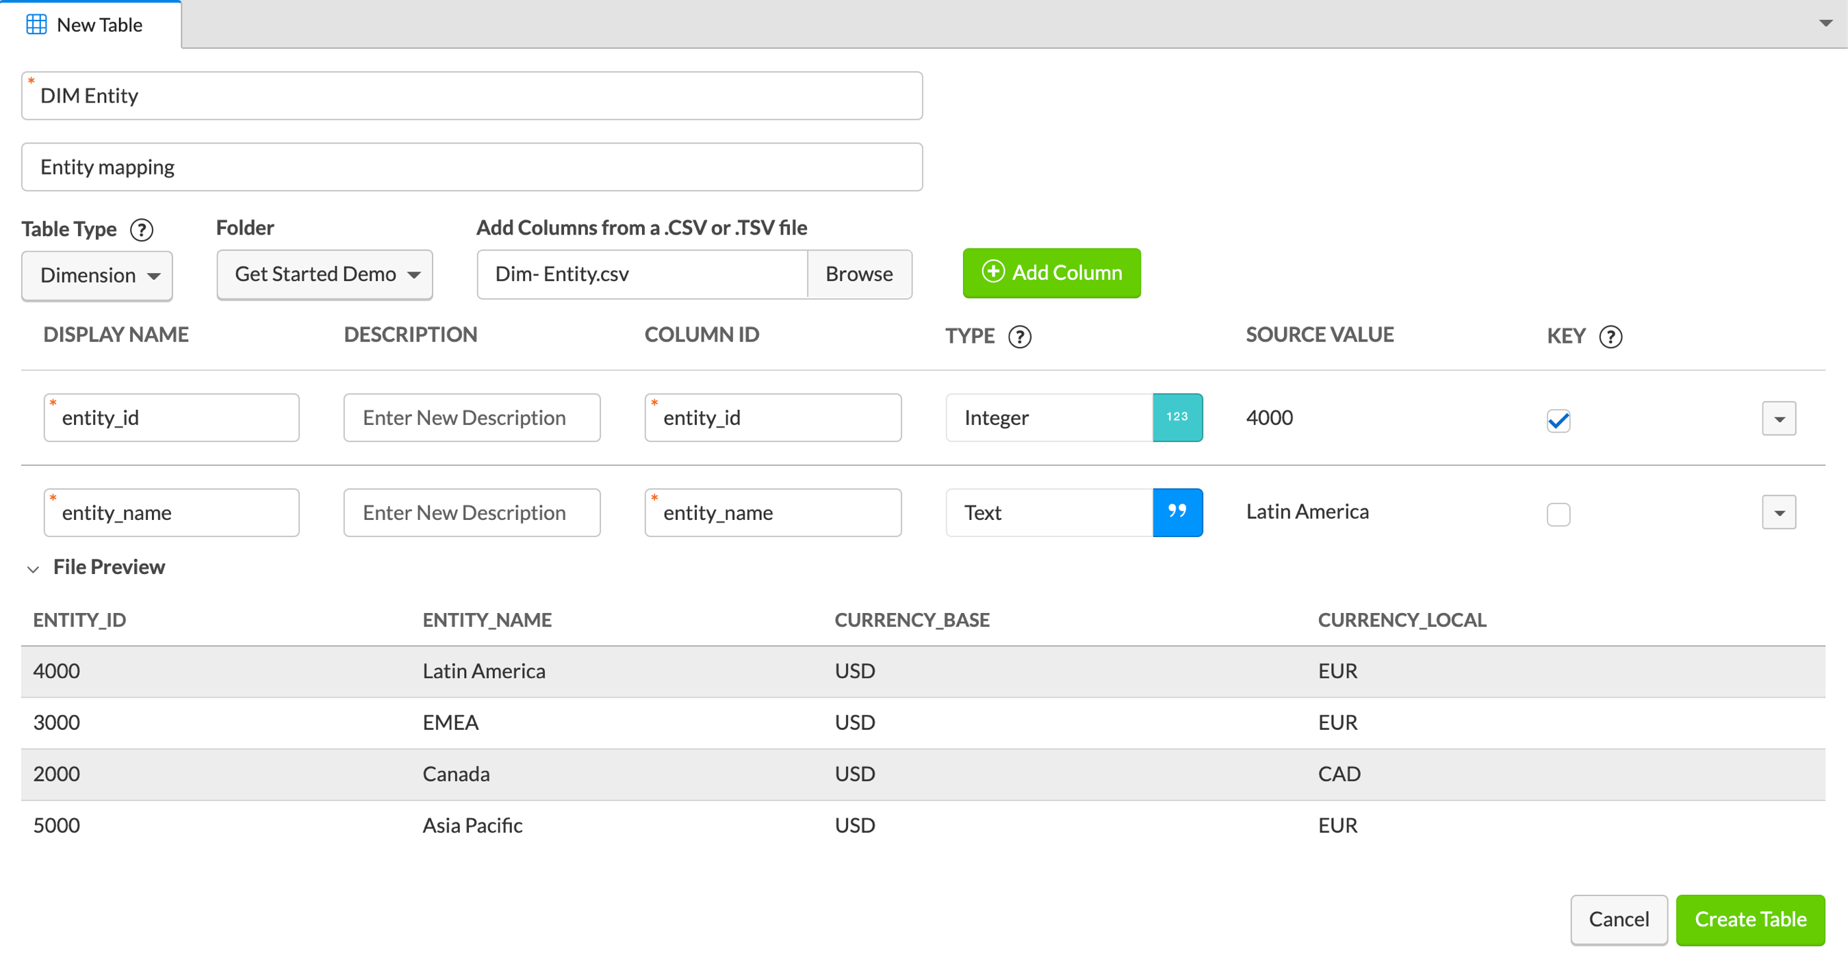The image size is (1848, 966).
Task: Click the Enter New Description field for entity_id
Action: click(x=472, y=417)
